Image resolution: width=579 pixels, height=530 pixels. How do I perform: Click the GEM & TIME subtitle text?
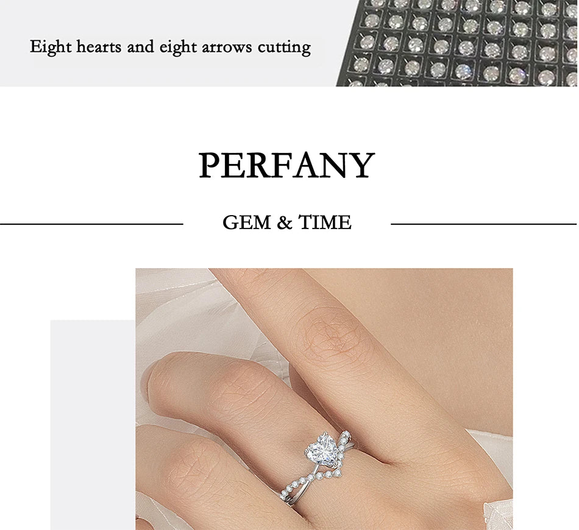point(287,222)
